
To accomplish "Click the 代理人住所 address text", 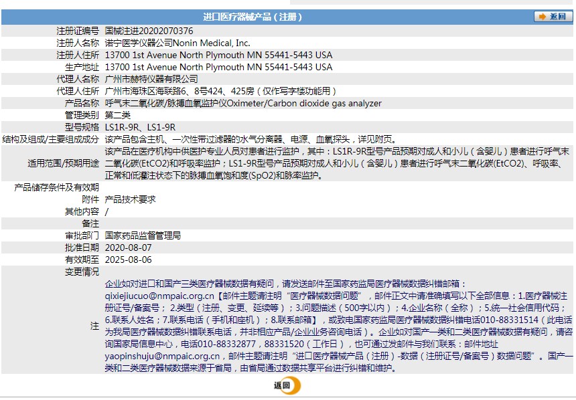I will 220,91.
